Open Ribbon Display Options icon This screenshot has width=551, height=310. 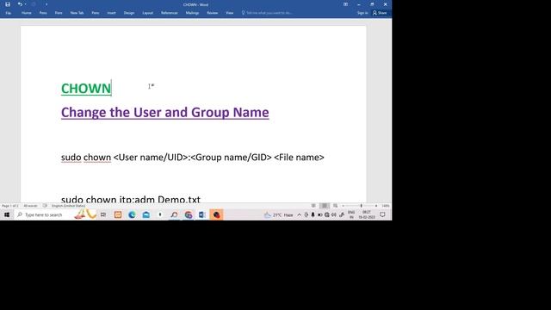click(345, 4)
